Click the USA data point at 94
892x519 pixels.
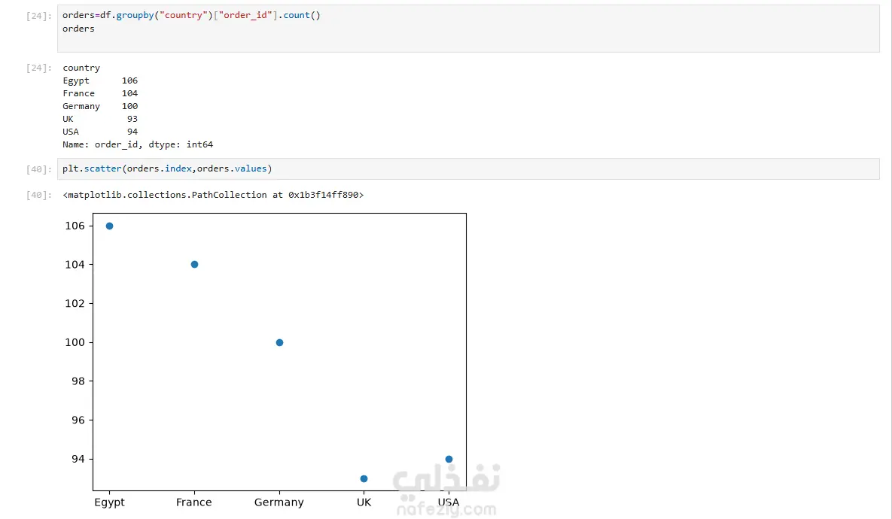click(449, 460)
